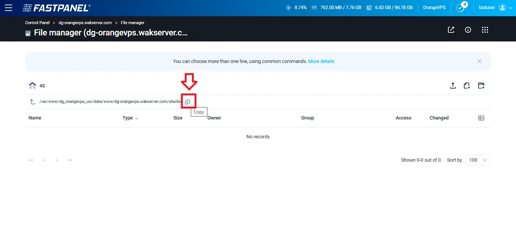
Task: Create a new folder using toolbar icon
Action: (481, 86)
